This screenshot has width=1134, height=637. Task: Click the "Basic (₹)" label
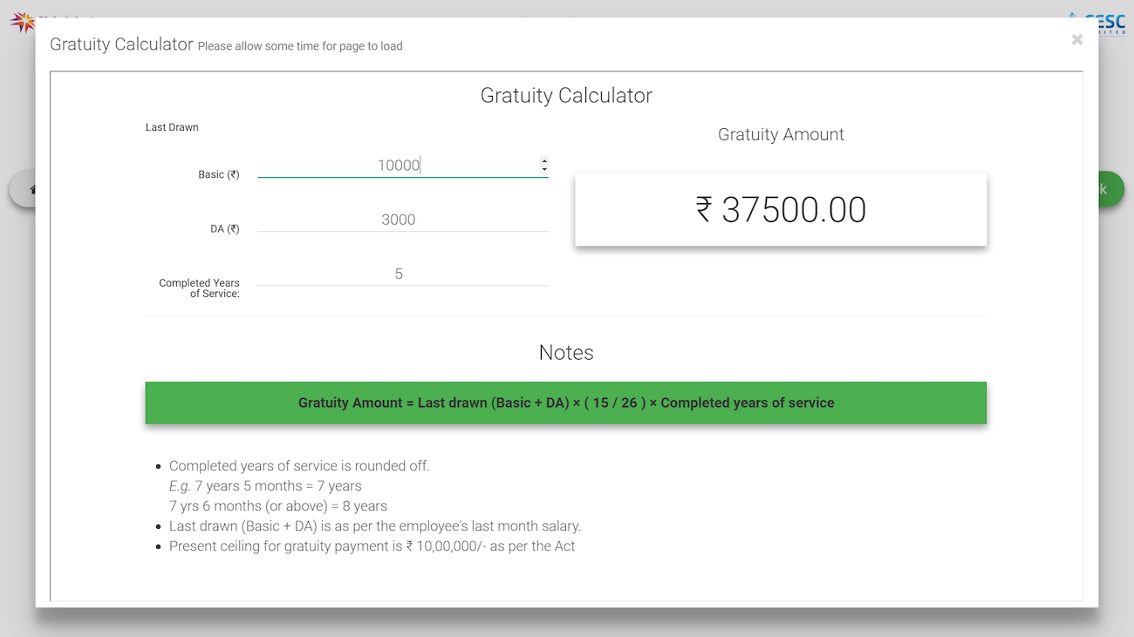point(218,174)
